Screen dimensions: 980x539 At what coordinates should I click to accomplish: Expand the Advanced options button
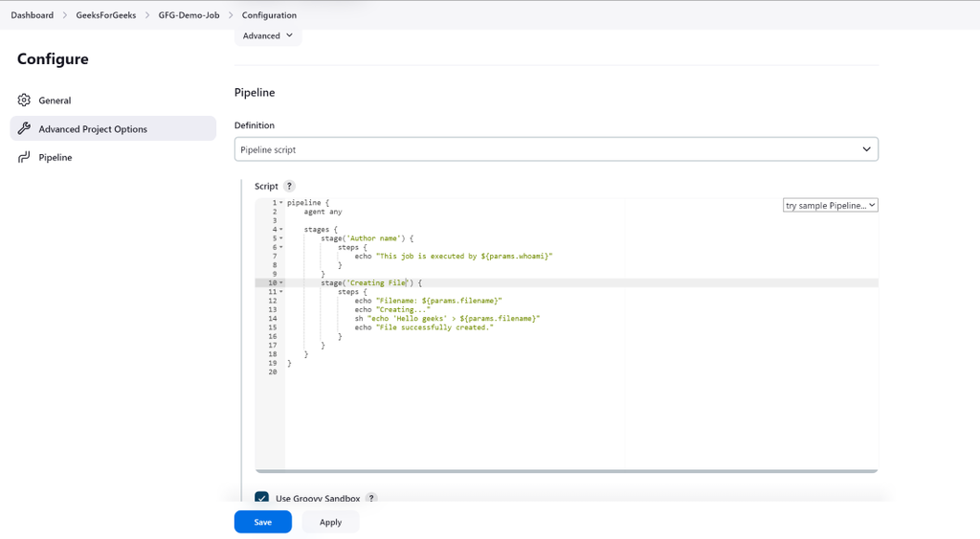click(x=268, y=36)
